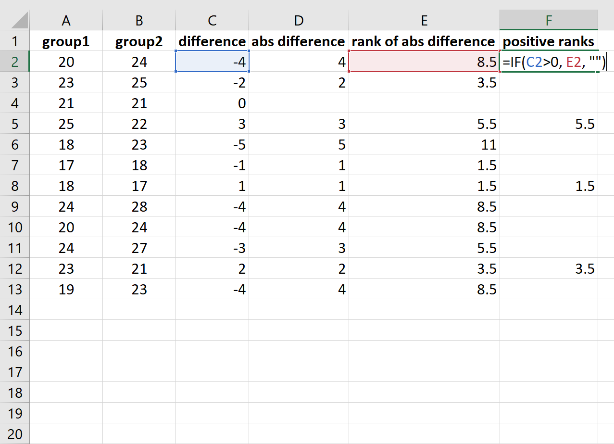Click cell F5 containing 5.5
The height and width of the screenshot is (444, 614).
point(549,124)
